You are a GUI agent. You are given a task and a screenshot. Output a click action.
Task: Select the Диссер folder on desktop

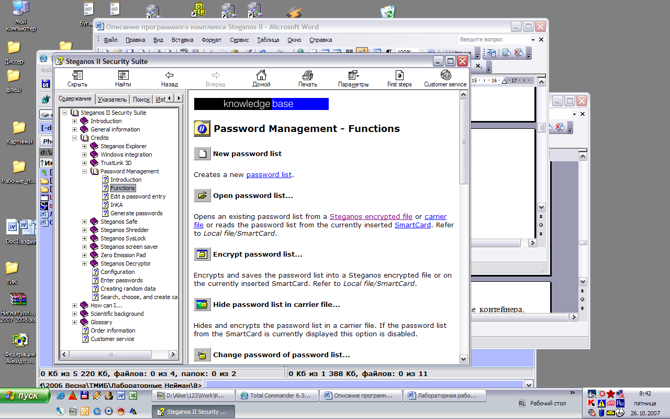click(14, 52)
